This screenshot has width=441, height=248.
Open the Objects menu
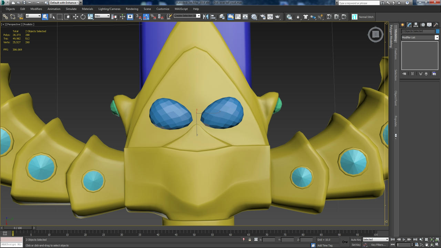[10, 9]
